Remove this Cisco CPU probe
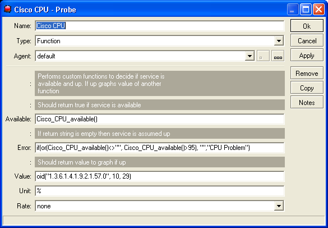The height and width of the screenshot is (228, 328). 307,73
